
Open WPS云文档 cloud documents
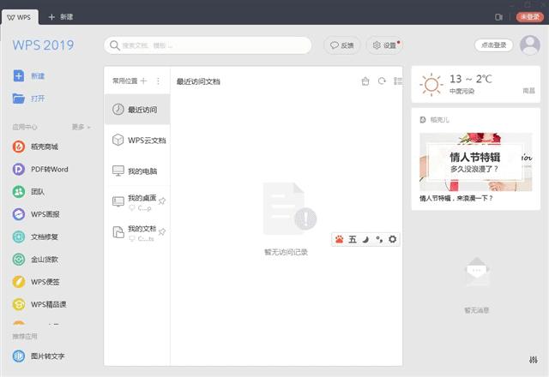[137, 141]
